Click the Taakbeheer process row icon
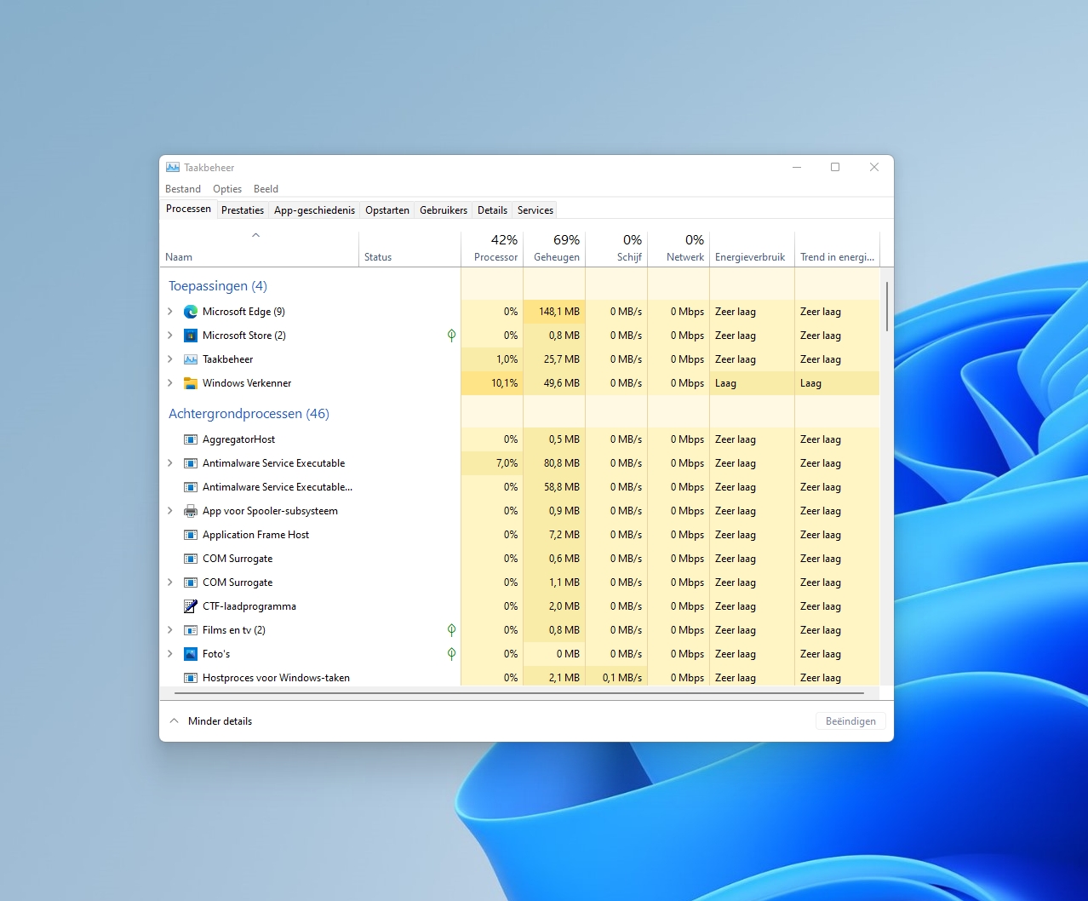 tap(191, 359)
